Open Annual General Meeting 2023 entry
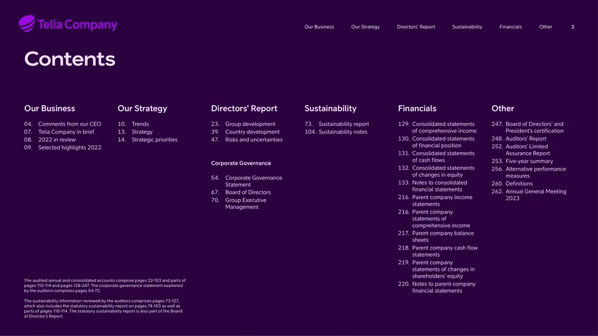 tap(529, 195)
